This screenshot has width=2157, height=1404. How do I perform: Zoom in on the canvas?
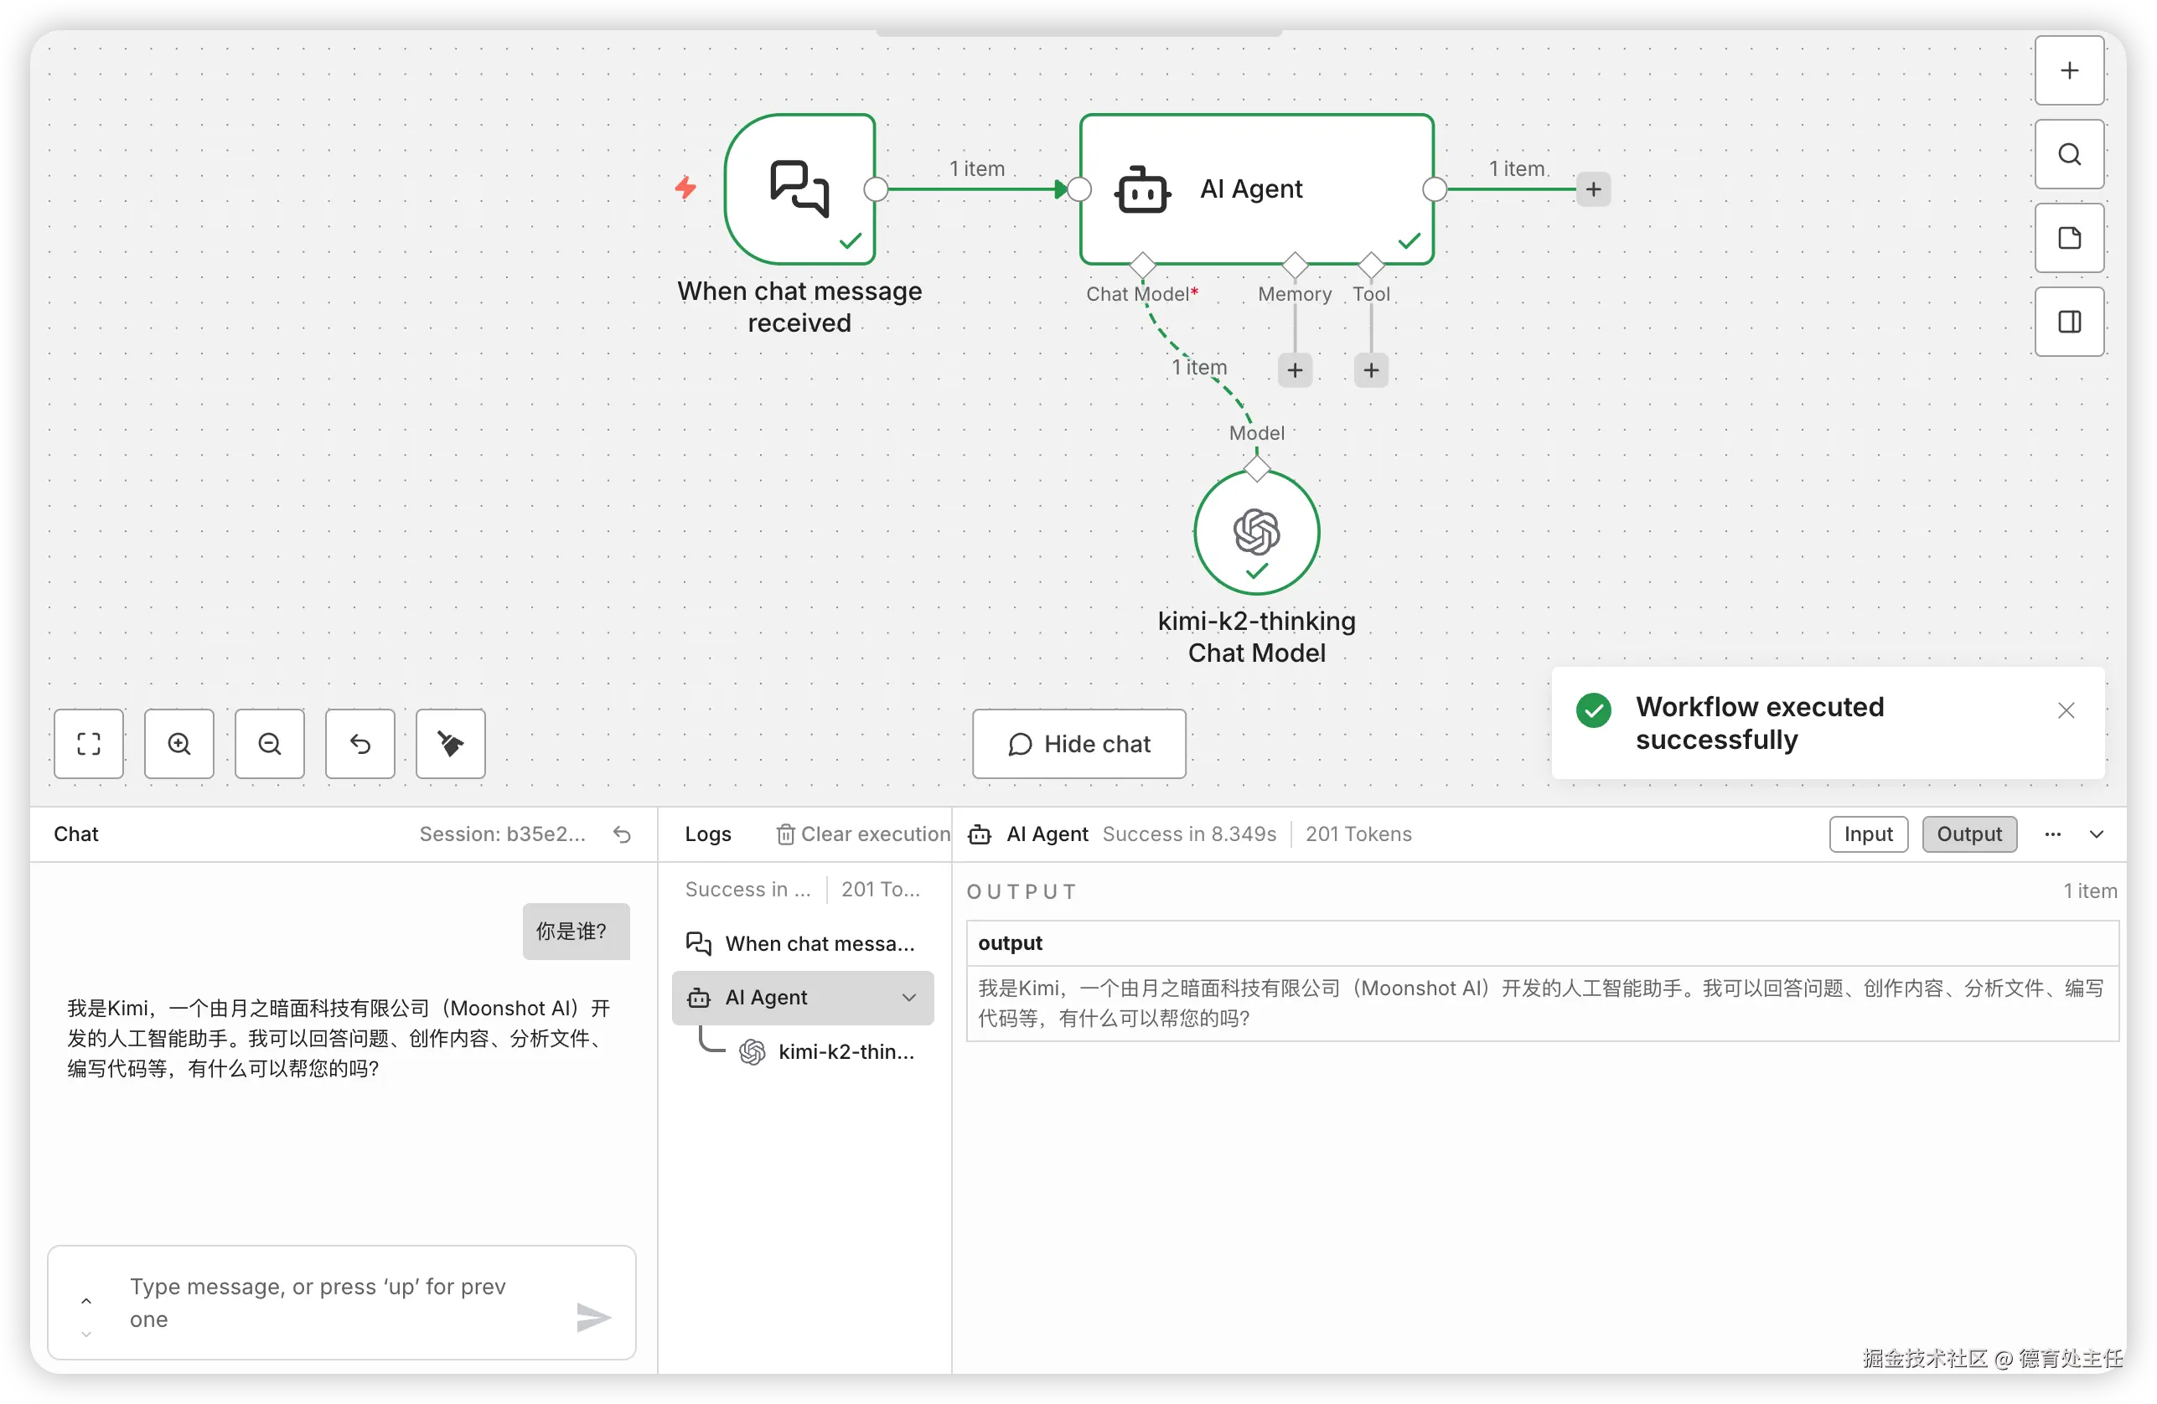179,744
